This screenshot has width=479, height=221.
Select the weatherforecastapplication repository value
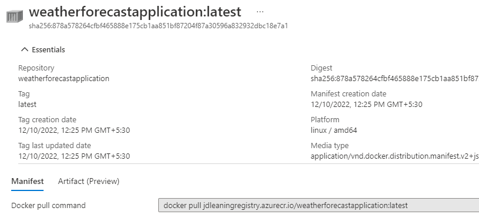click(64, 78)
